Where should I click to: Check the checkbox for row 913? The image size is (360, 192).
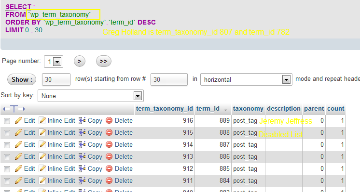(7, 157)
